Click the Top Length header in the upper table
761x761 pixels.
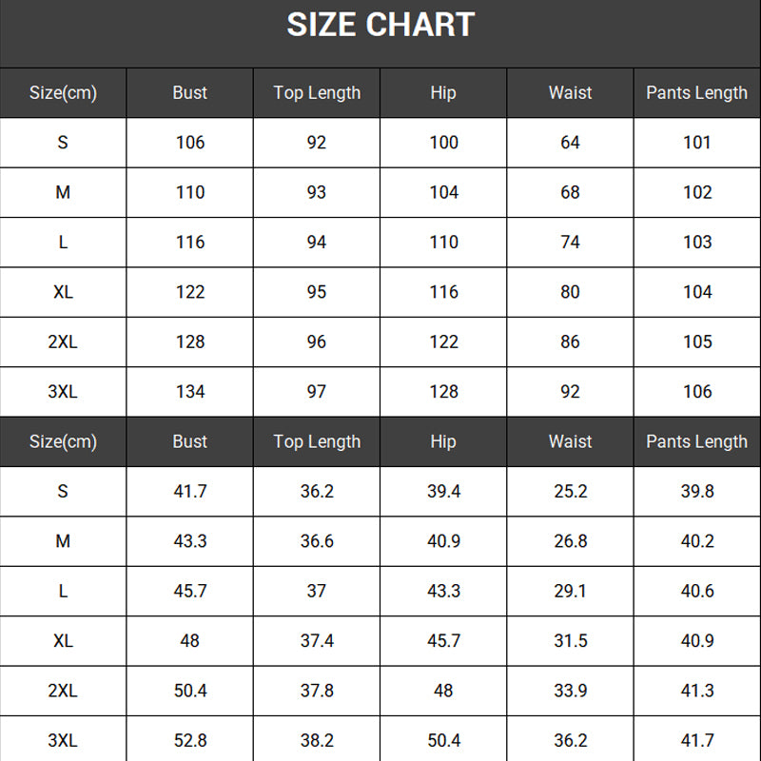tap(317, 92)
